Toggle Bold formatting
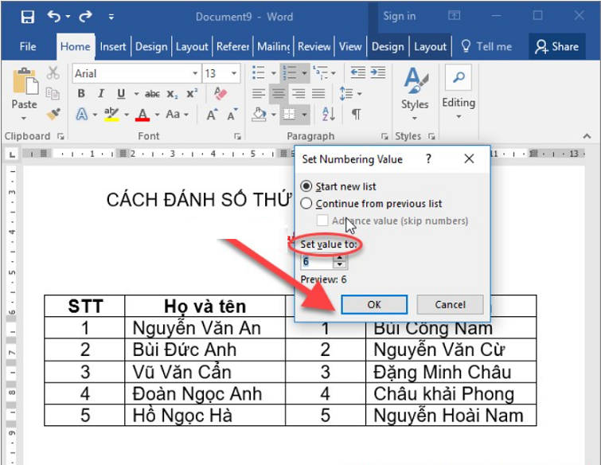Image resolution: width=601 pixels, height=465 pixels. (80, 94)
